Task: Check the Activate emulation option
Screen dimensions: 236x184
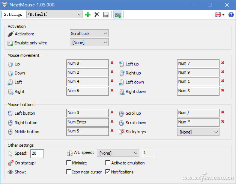Action: tap(108, 163)
